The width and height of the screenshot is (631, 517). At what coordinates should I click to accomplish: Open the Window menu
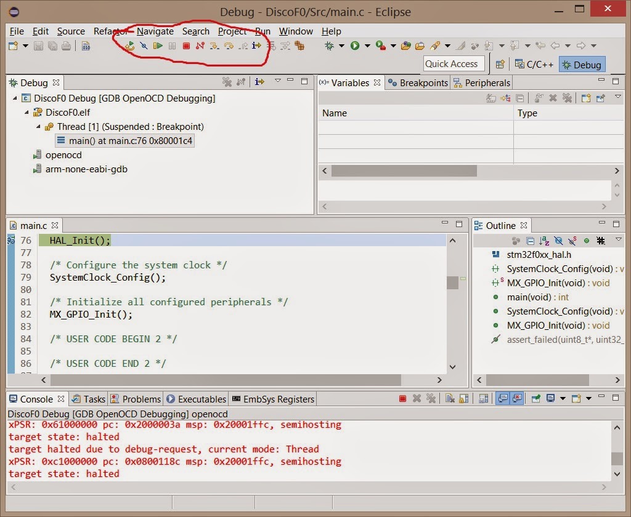[x=296, y=31]
